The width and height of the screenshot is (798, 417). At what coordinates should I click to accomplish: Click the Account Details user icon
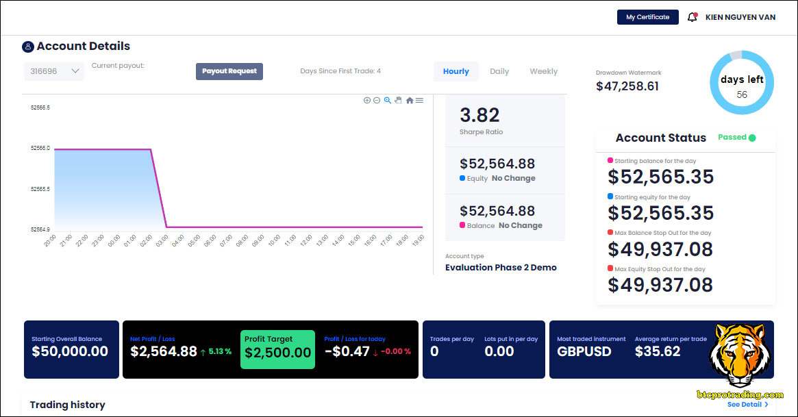click(28, 47)
